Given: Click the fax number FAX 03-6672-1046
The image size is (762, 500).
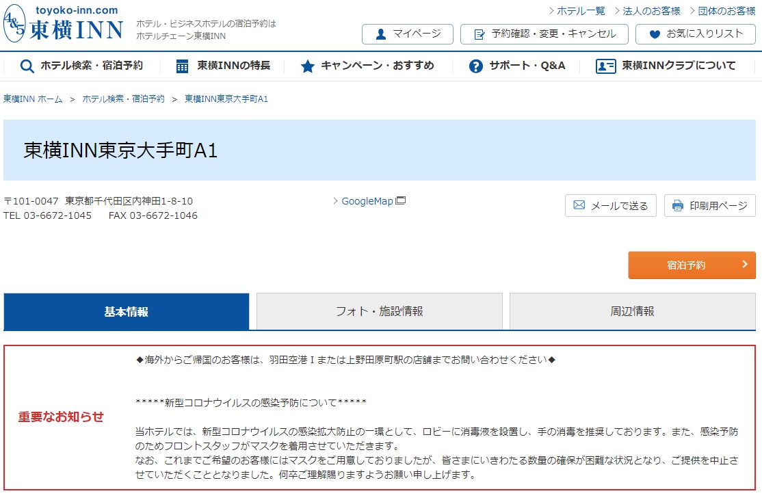Looking at the screenshot, I should click(x=153, y=215).
